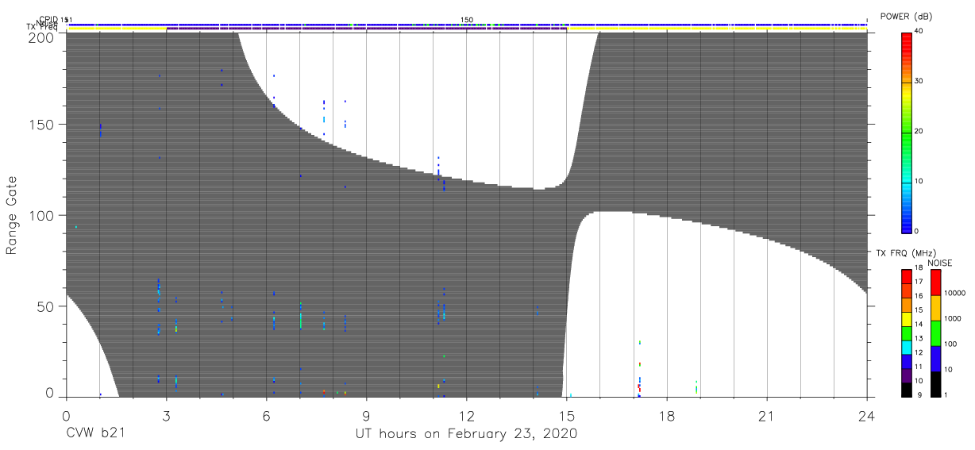975x450 pixels.
Task: Select the purple 10–11 MHz TX frequency swatch
Action: pyautogui.click(x=906, y=375)
